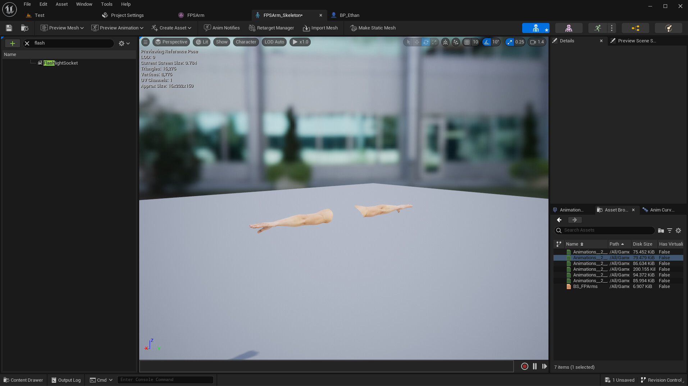Switch to Animation editor mode via running-figure icon

(x=597, y=28)
